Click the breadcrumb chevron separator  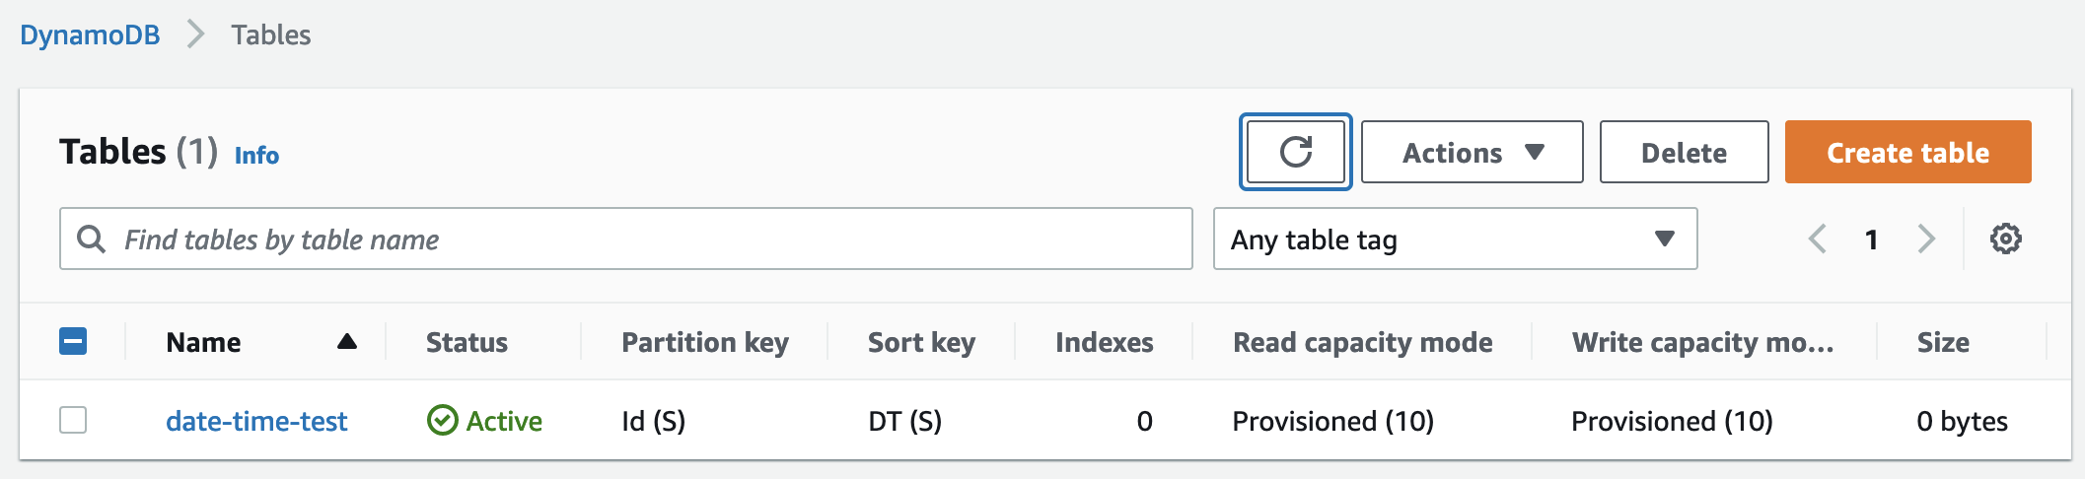click(x=196, y=35)
